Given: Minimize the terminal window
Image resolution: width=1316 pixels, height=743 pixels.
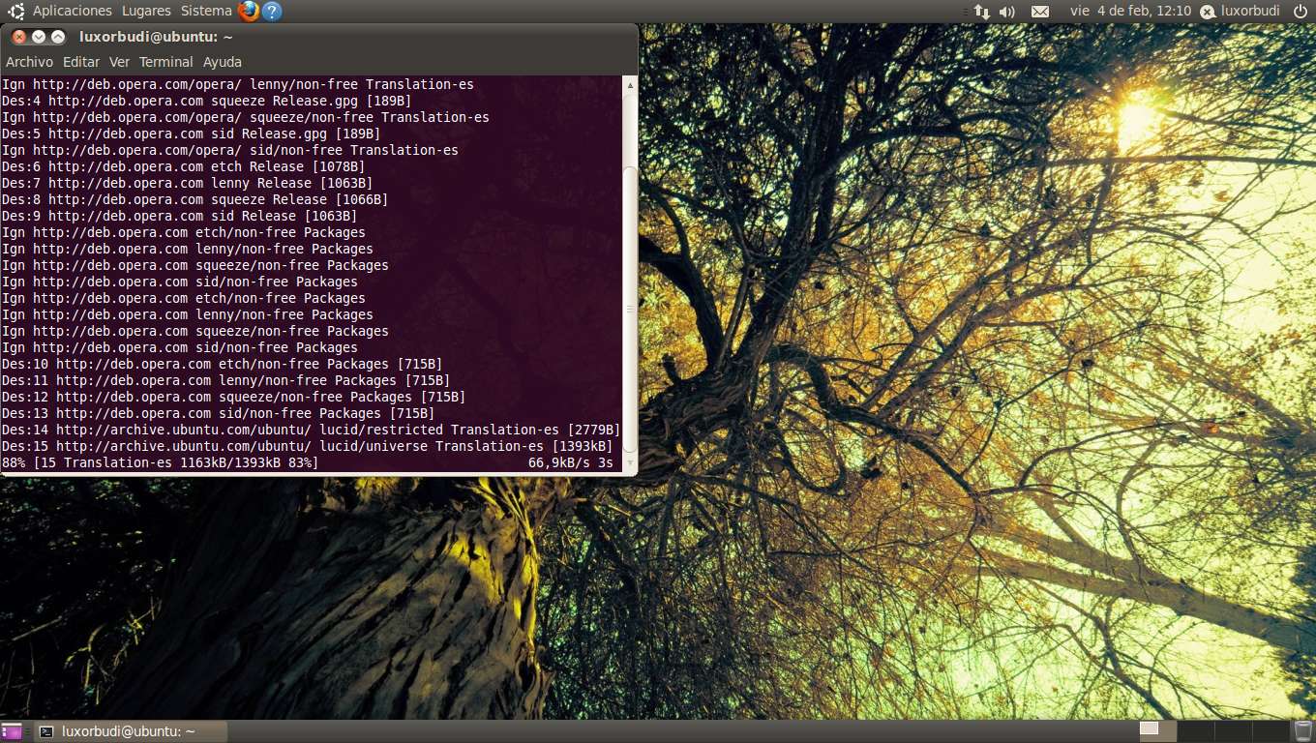Looking at the screenshot, I should pyautogui.click(x=39, y=37).
